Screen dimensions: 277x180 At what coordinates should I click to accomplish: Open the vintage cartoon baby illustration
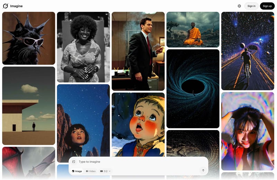click(x=138, y=125)
